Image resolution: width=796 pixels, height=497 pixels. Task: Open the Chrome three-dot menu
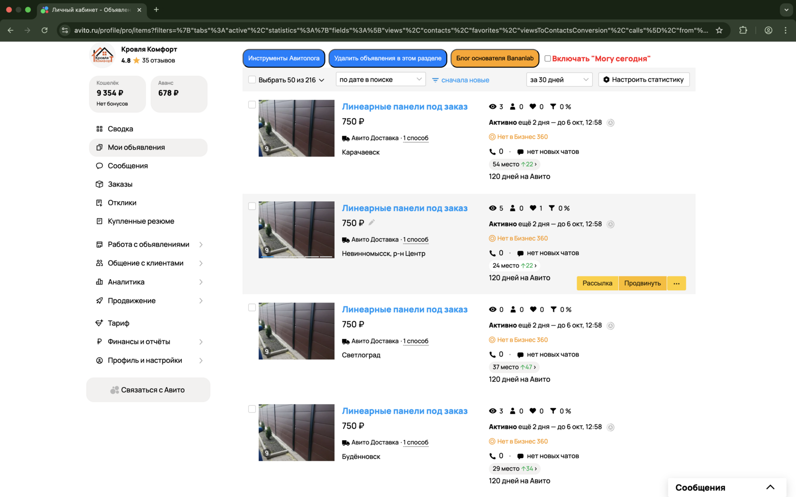point(786,30)
